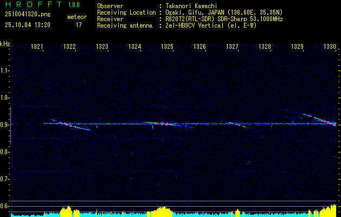Select the 1327 time marker
Image resolution: width=341 pixels, height=217 pixels.
(x=232, y=47)
